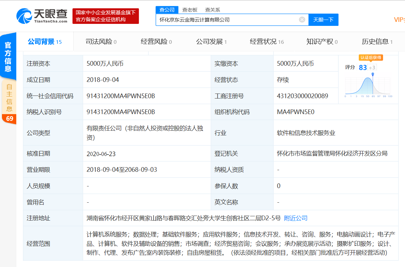
Task: Go to the 公司发展 section tab
Action: pos(211,42)
